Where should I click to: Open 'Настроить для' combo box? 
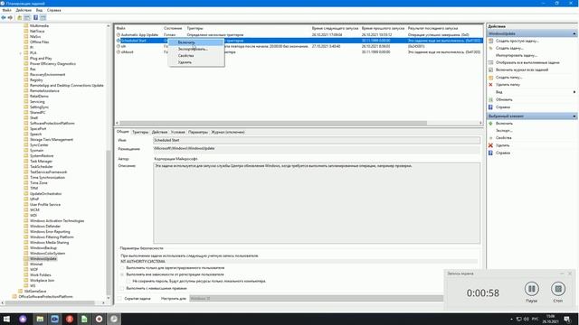click(317, 299)
